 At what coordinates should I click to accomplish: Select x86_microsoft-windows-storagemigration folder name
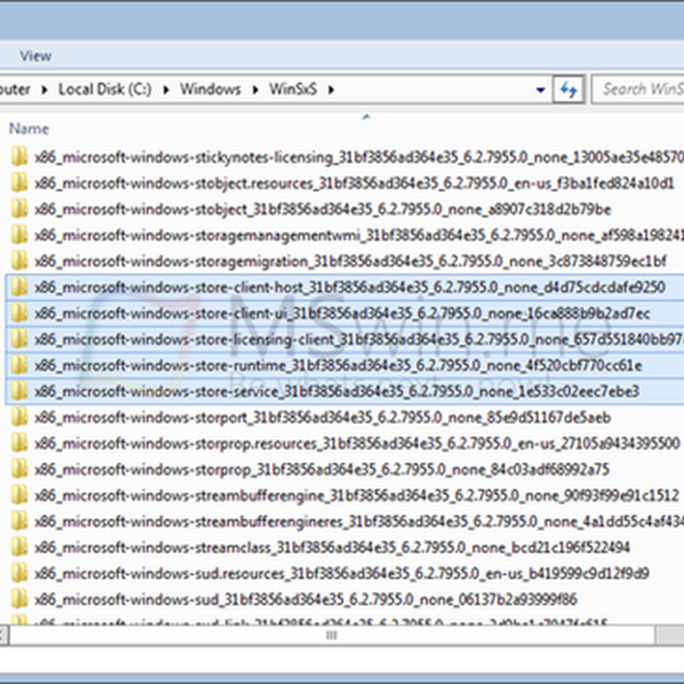point(351,262)
